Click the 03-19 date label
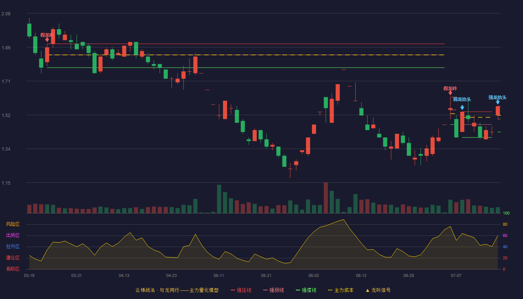 29,275
